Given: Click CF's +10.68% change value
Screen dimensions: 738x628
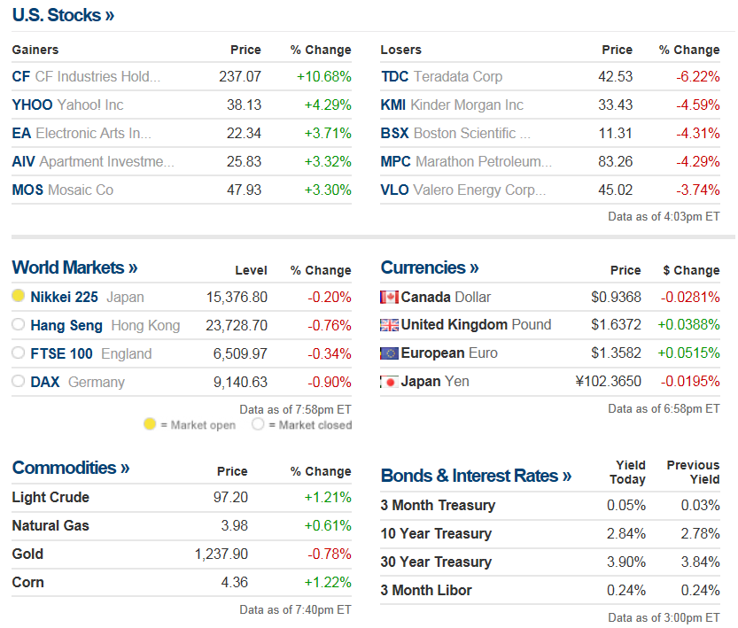Looking at the screenshot, I should pos(324,77).
